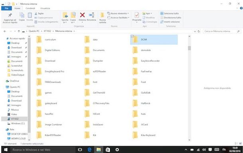Open Settings gear on taskbar
This screenshot has width=243, height=153.
pyautogui.click(x=117, y=149)
